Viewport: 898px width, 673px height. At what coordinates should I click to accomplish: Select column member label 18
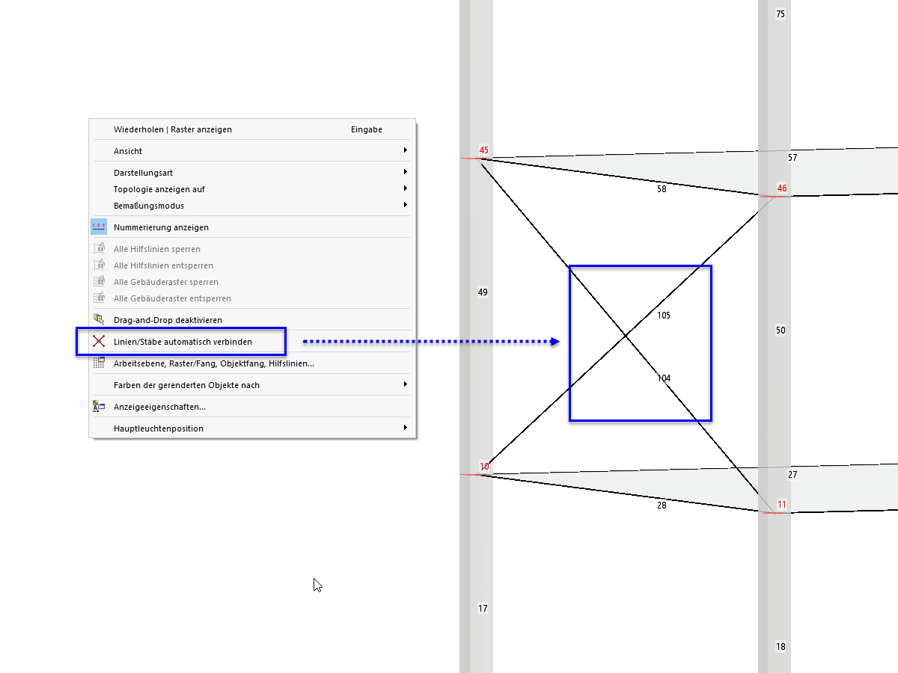[781, 647]
